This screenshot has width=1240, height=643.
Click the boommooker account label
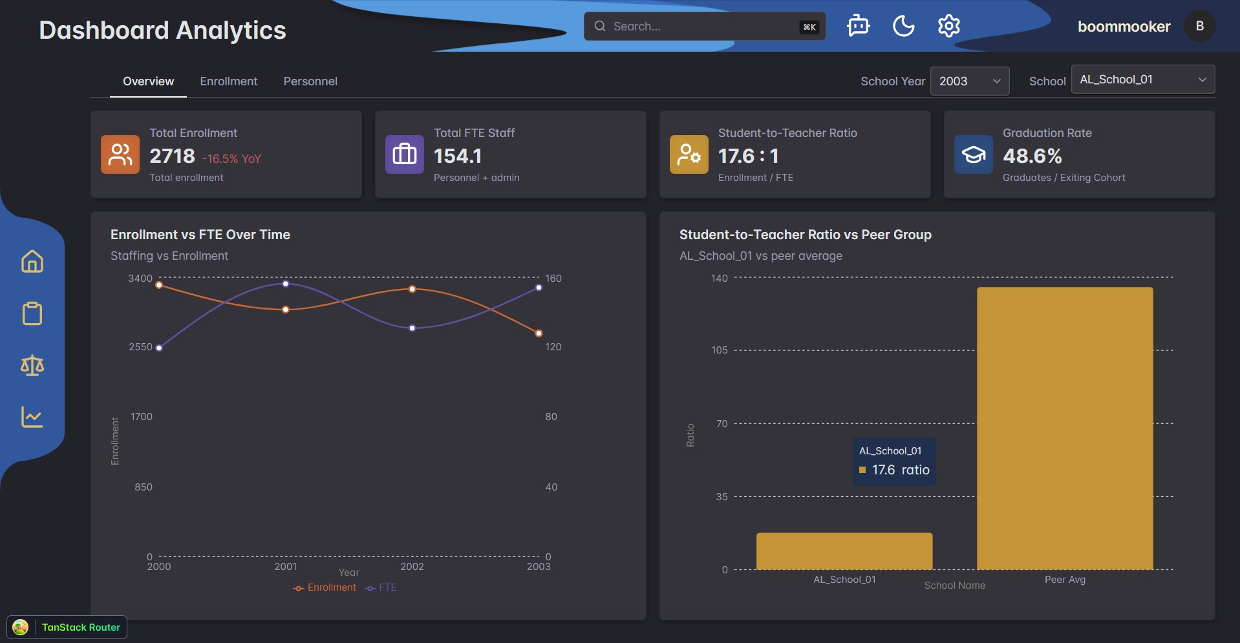(1124, 26)
